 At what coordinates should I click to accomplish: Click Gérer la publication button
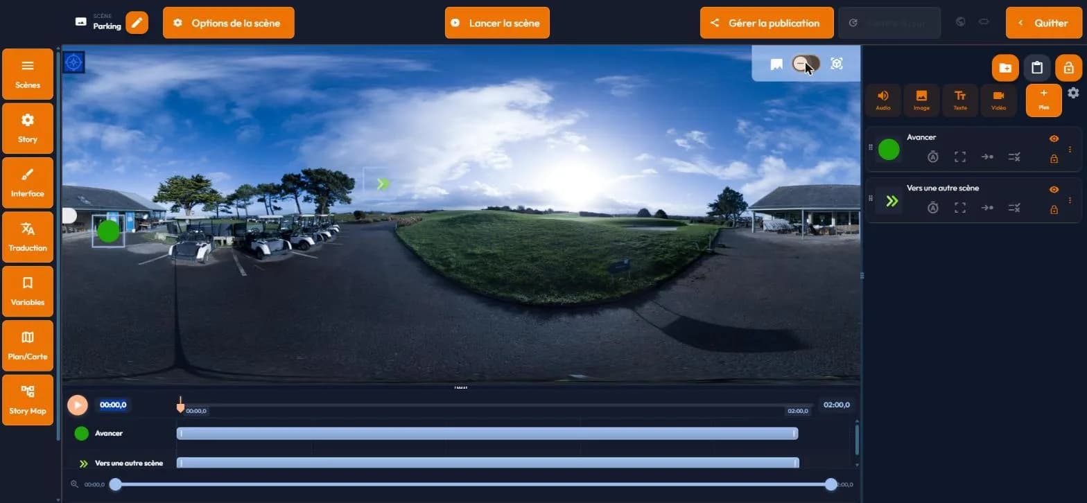click(x=766, y=23)
